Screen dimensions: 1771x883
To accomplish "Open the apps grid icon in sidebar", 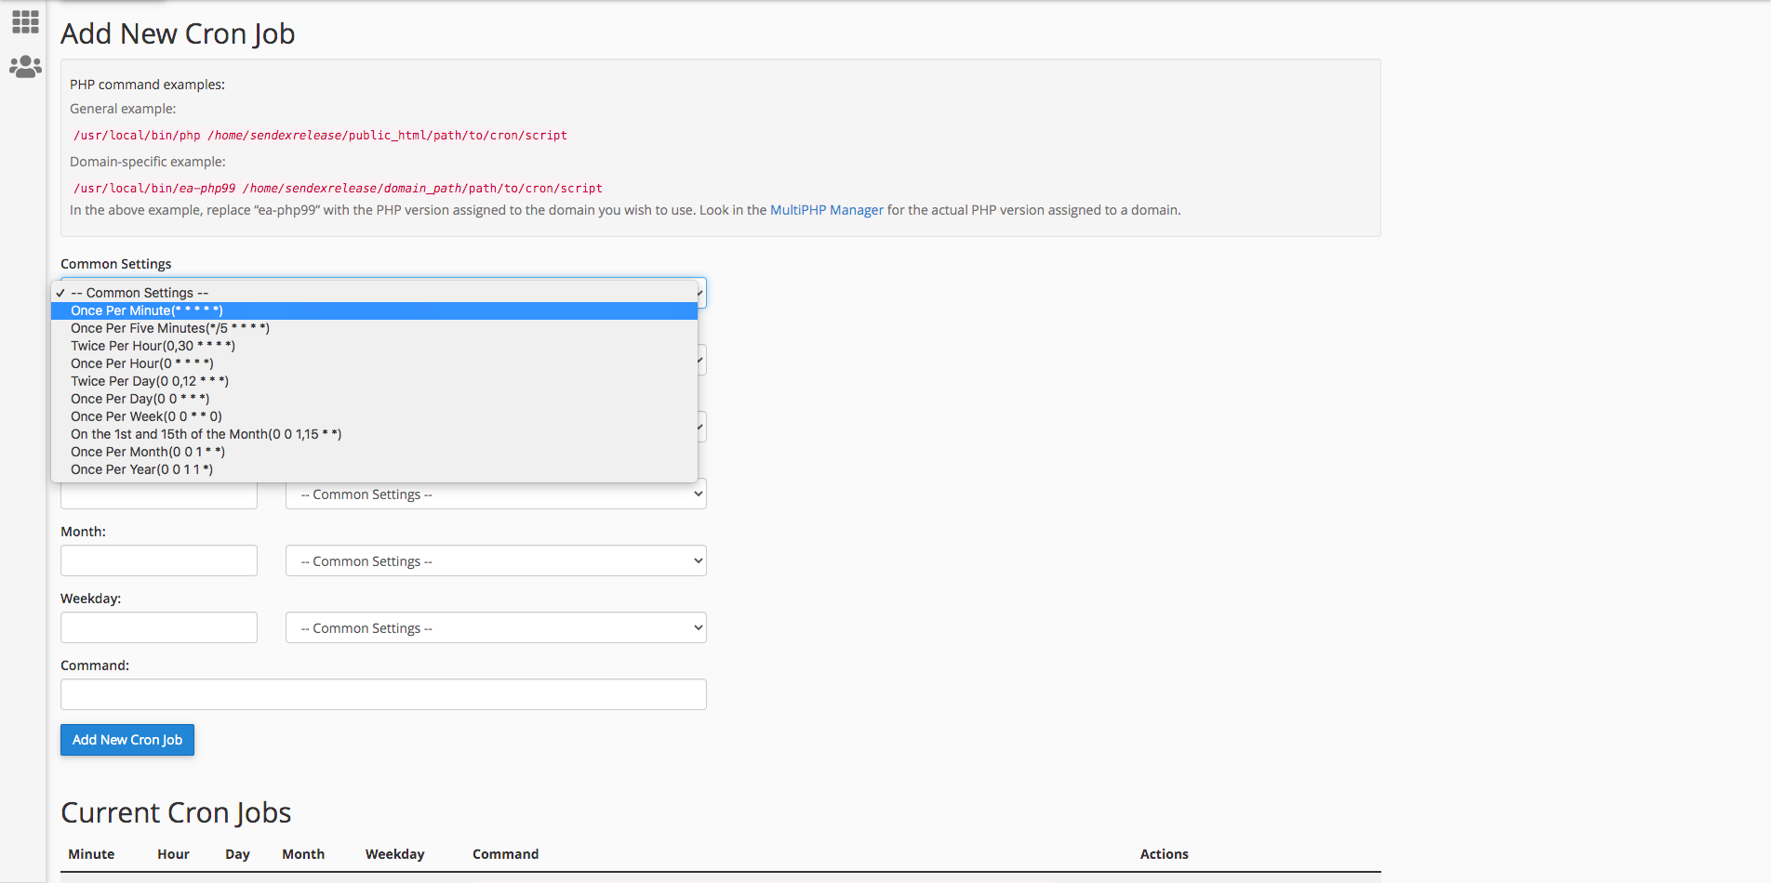I will pos(25,21).
